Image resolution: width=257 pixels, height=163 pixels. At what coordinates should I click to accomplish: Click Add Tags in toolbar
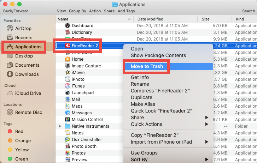[126, 11]
